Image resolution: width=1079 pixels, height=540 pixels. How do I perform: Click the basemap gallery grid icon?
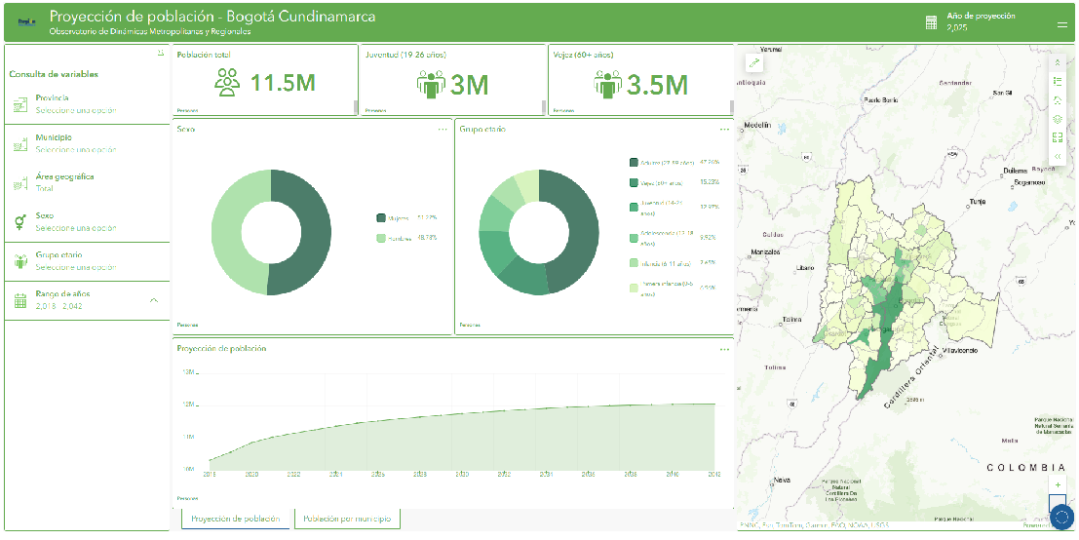pyautogui.click(x=1058, y=136)
